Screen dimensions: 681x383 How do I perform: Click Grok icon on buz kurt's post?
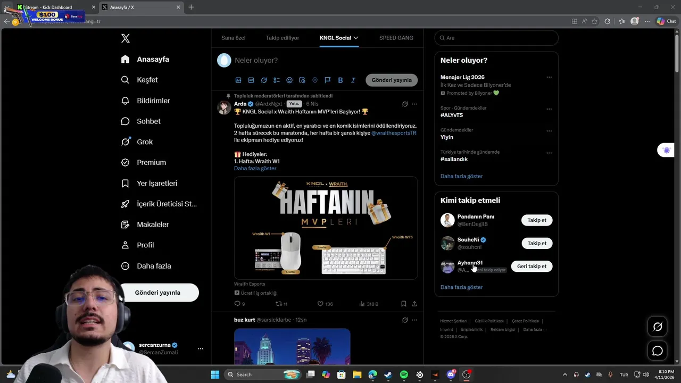click(405, 320)
